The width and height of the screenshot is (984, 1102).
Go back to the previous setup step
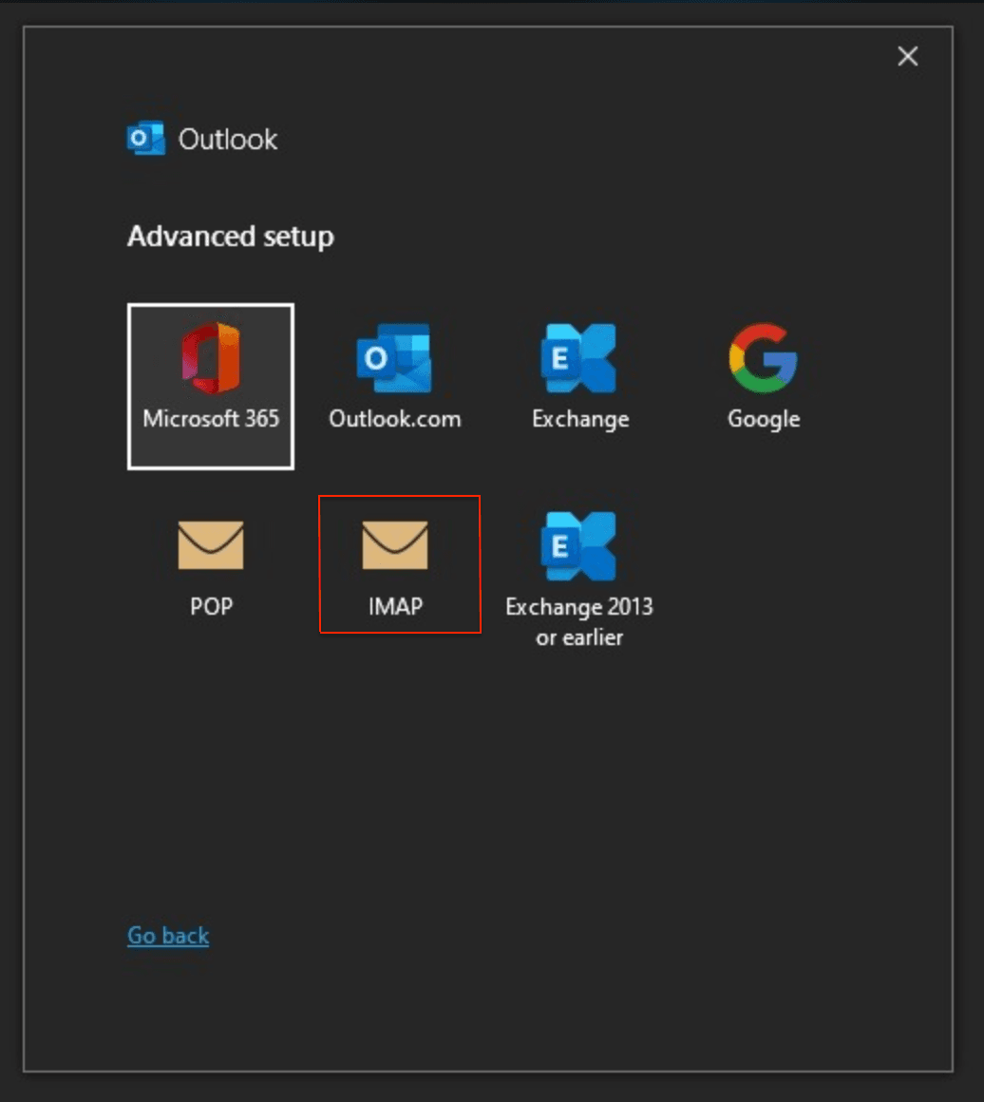coord(168,936)
